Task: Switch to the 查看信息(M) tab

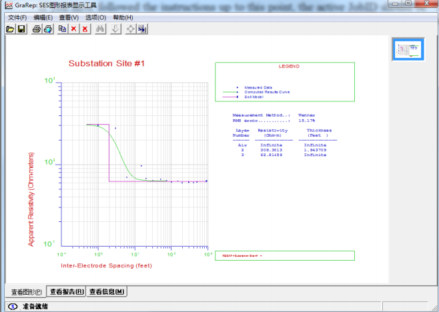Action: pos(107,292)
